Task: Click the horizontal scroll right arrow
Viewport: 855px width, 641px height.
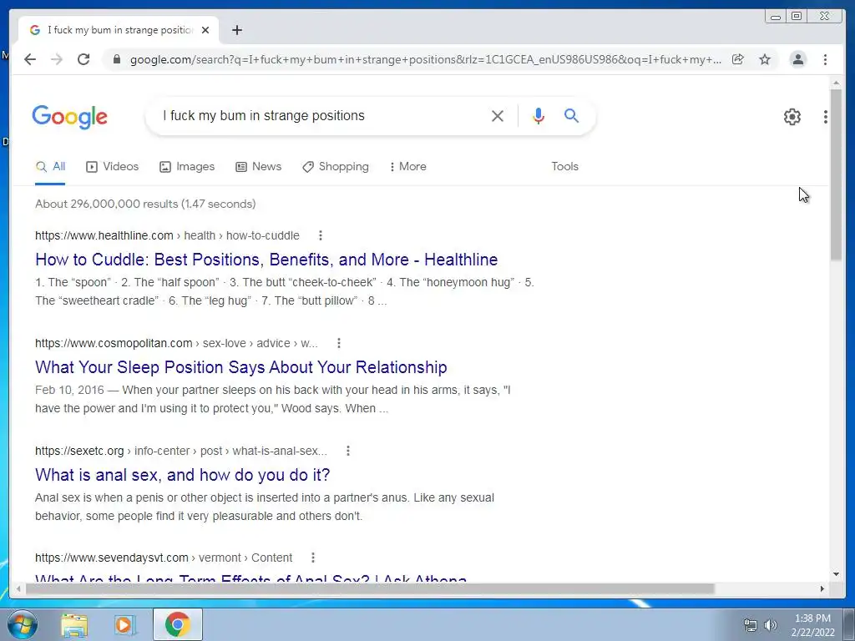Action: (822, 588)
